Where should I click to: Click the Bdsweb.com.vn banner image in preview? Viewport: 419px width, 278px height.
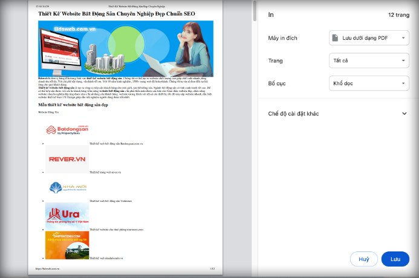[x=126, y=49]
